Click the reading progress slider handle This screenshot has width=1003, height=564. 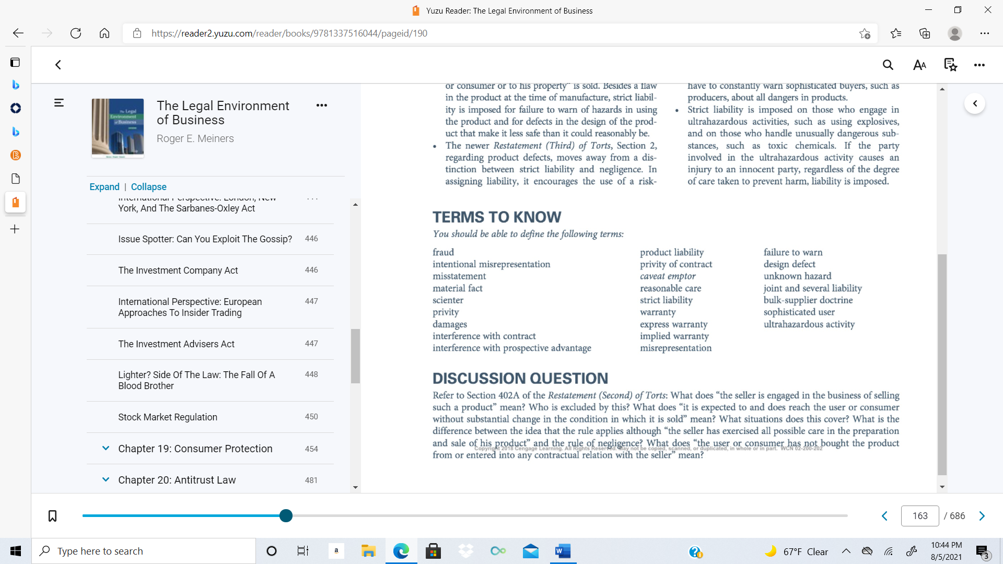tap(286, 516)
